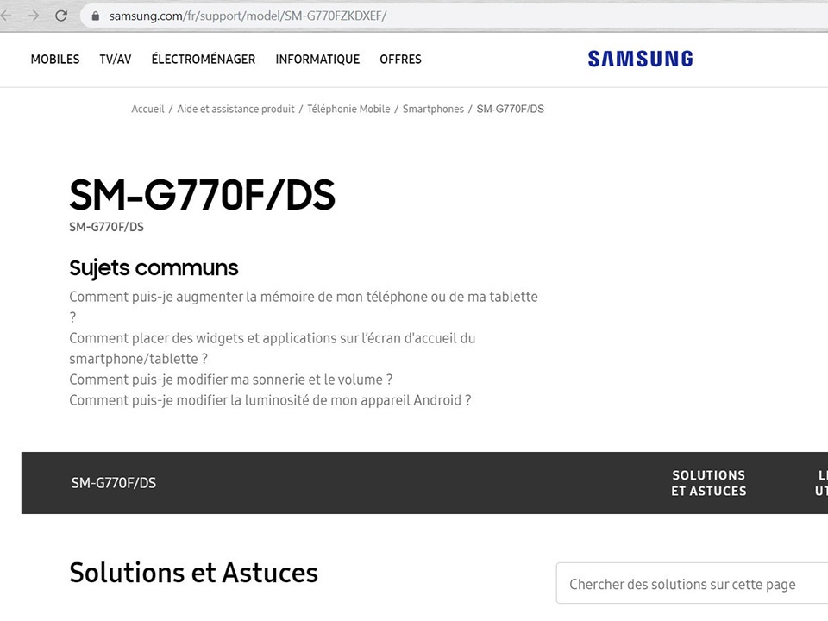Viewport: 828px width, 621px height.
Task: Click the browser back arrow
Action: click(6, 16)
